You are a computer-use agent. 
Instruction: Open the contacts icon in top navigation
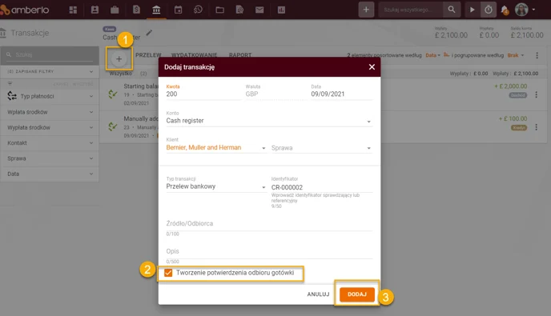point(95,10)
